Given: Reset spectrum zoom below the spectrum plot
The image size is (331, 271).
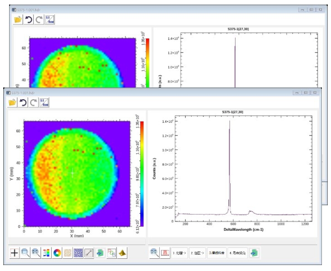Looking at the screenshot, I should click(x=154, y=252).
